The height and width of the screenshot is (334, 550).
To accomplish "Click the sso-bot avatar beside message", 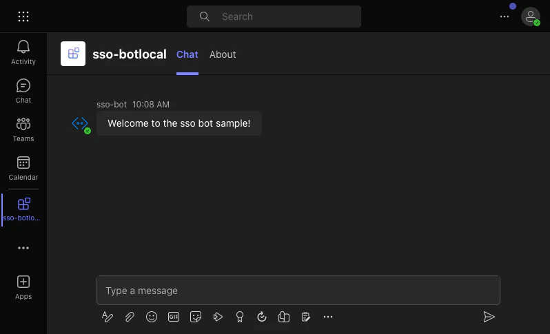I will 81,124.
